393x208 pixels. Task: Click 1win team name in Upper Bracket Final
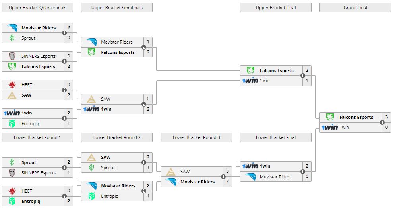(265, 81)
